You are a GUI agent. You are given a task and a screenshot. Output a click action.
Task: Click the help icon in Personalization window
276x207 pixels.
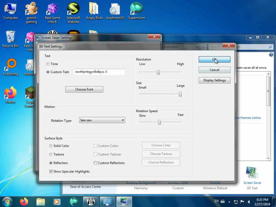pyautogui.click(x=271, y=55)
